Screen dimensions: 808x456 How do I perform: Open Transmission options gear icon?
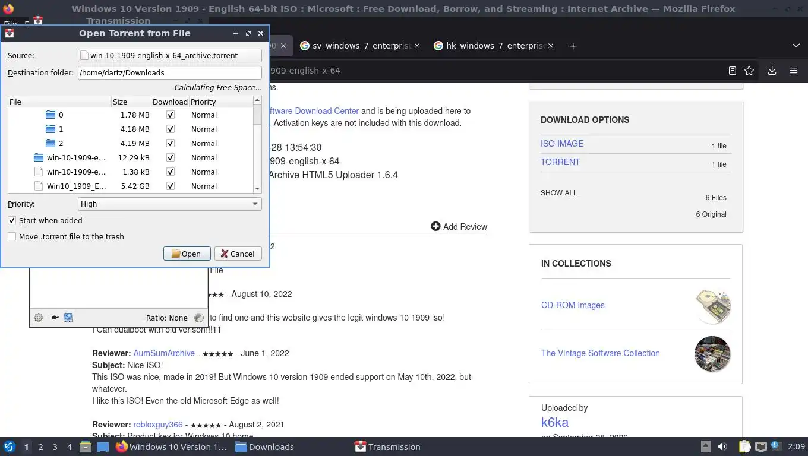coord(39,318)
